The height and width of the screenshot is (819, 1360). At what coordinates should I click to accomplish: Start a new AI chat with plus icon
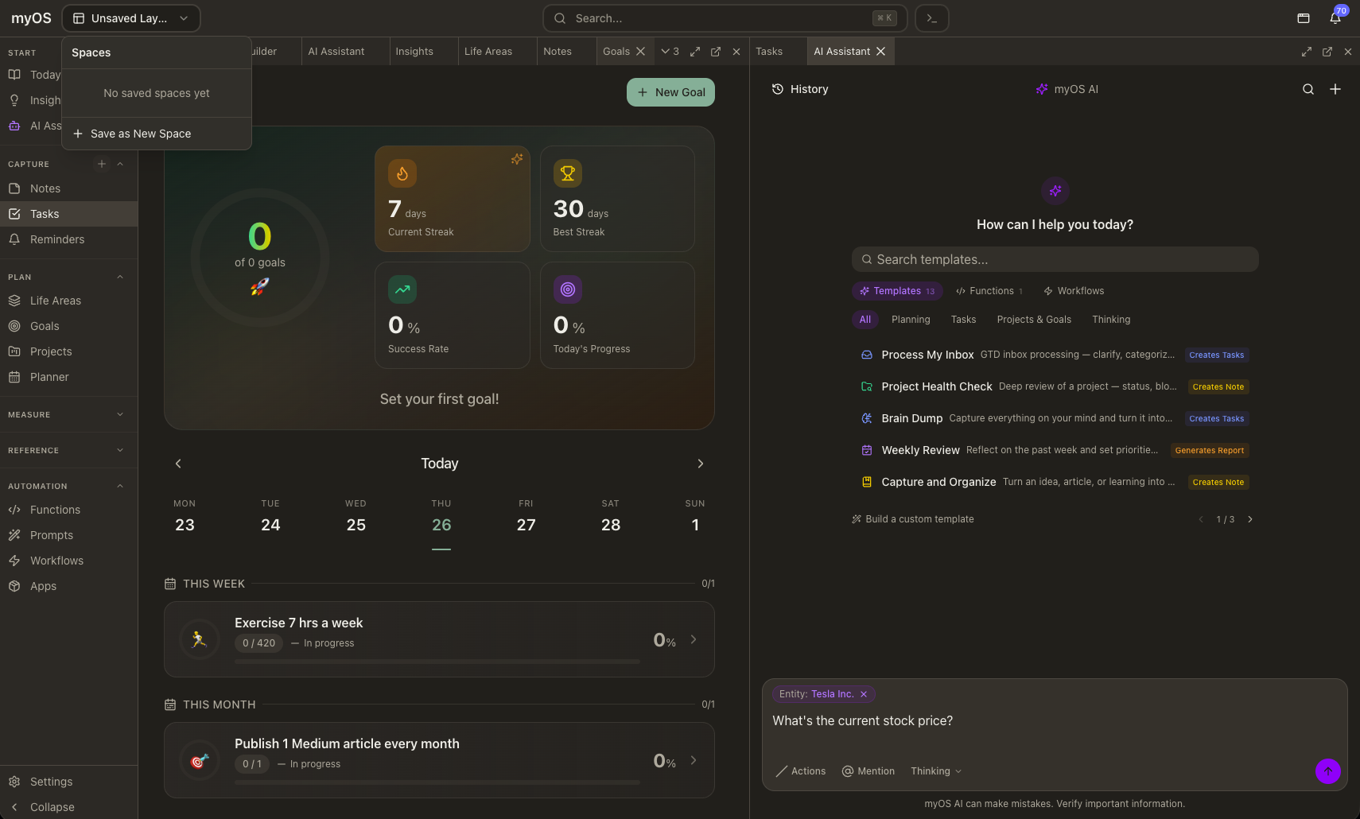[x=1335, y=89]
